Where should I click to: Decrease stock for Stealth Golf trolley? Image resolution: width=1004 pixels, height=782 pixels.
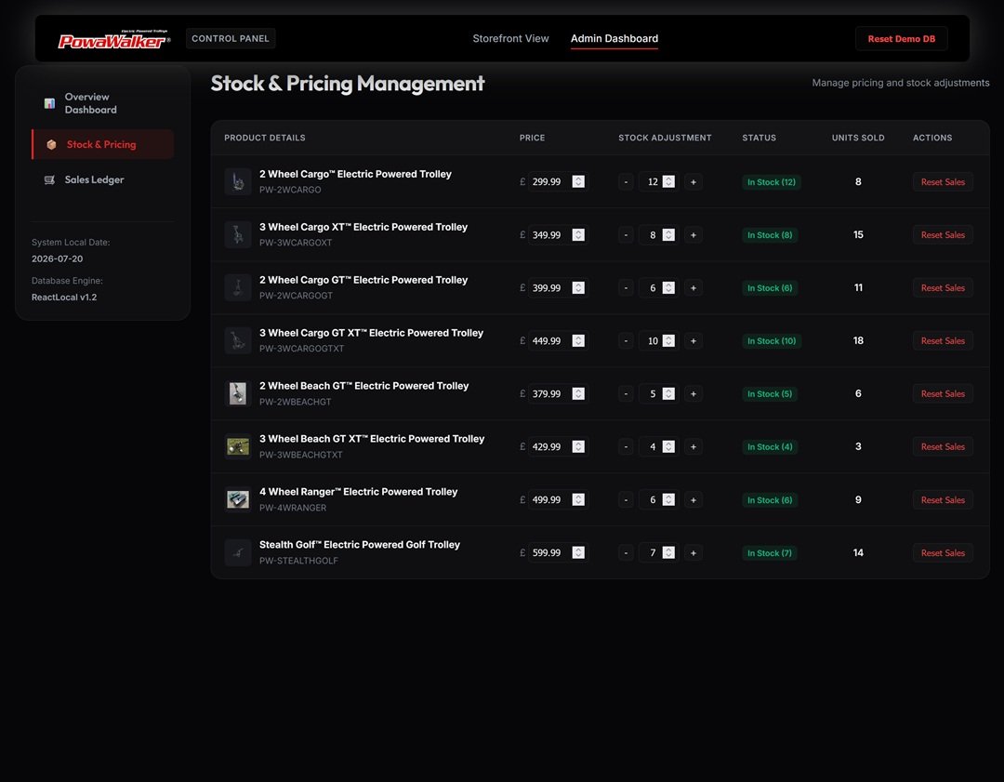click(x=626, y=552)
